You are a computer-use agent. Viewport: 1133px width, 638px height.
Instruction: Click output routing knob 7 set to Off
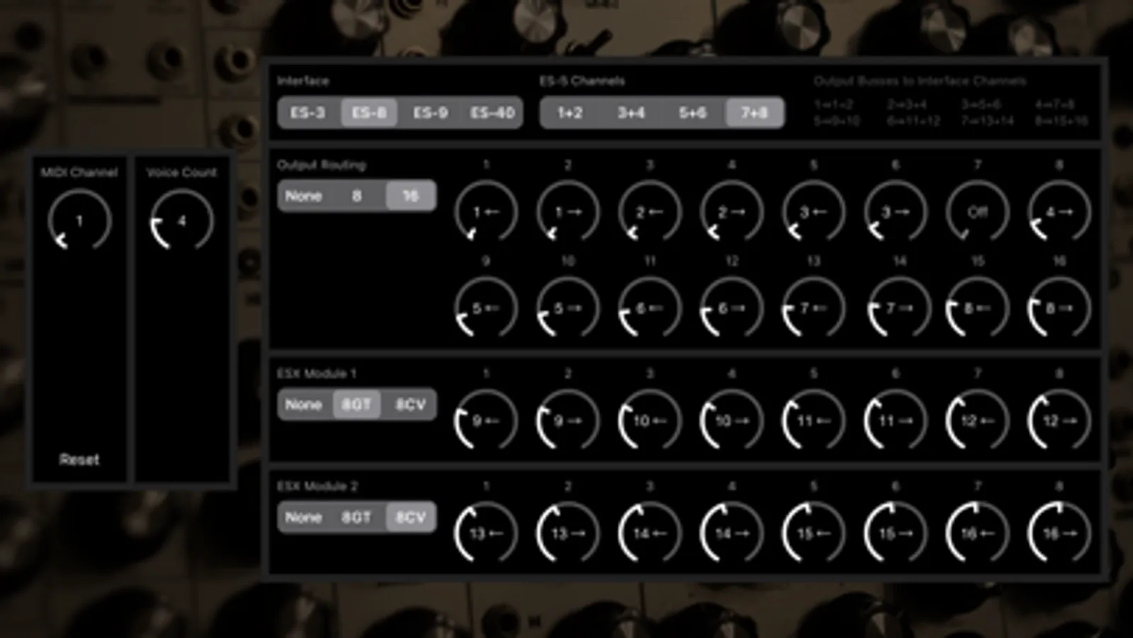(977, 211)
